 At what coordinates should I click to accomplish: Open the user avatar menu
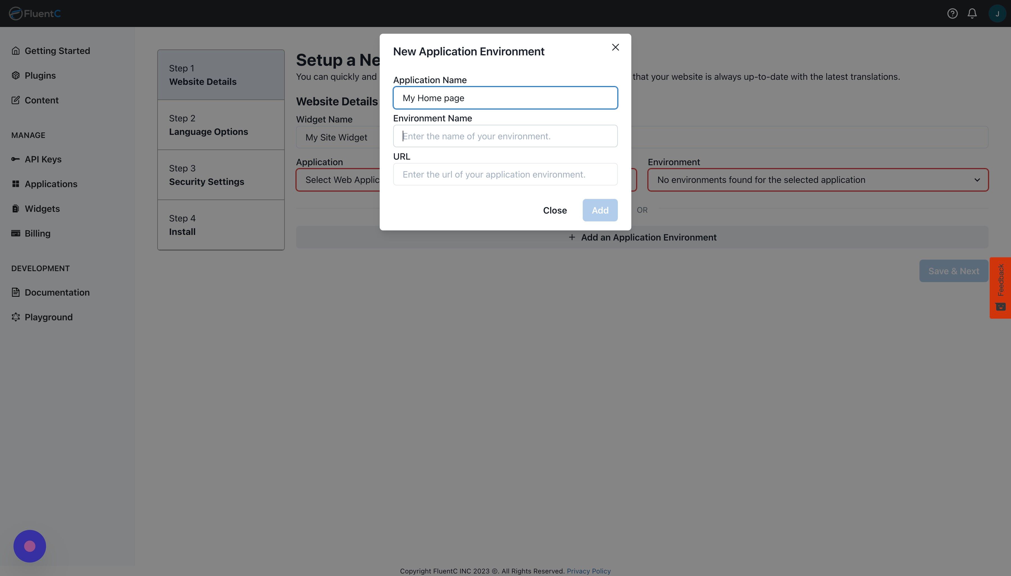pos(997,13)
